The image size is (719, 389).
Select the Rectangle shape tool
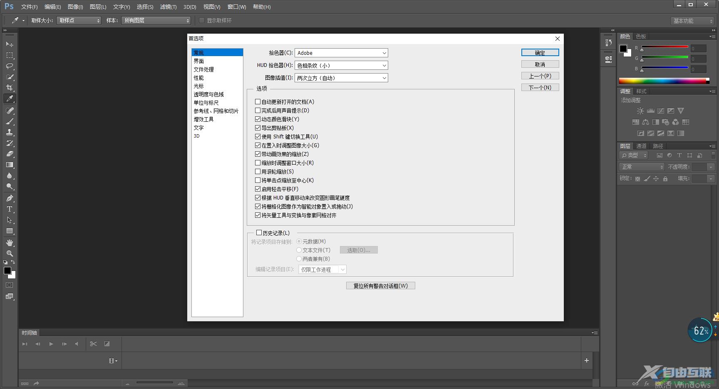pos(10,231)
